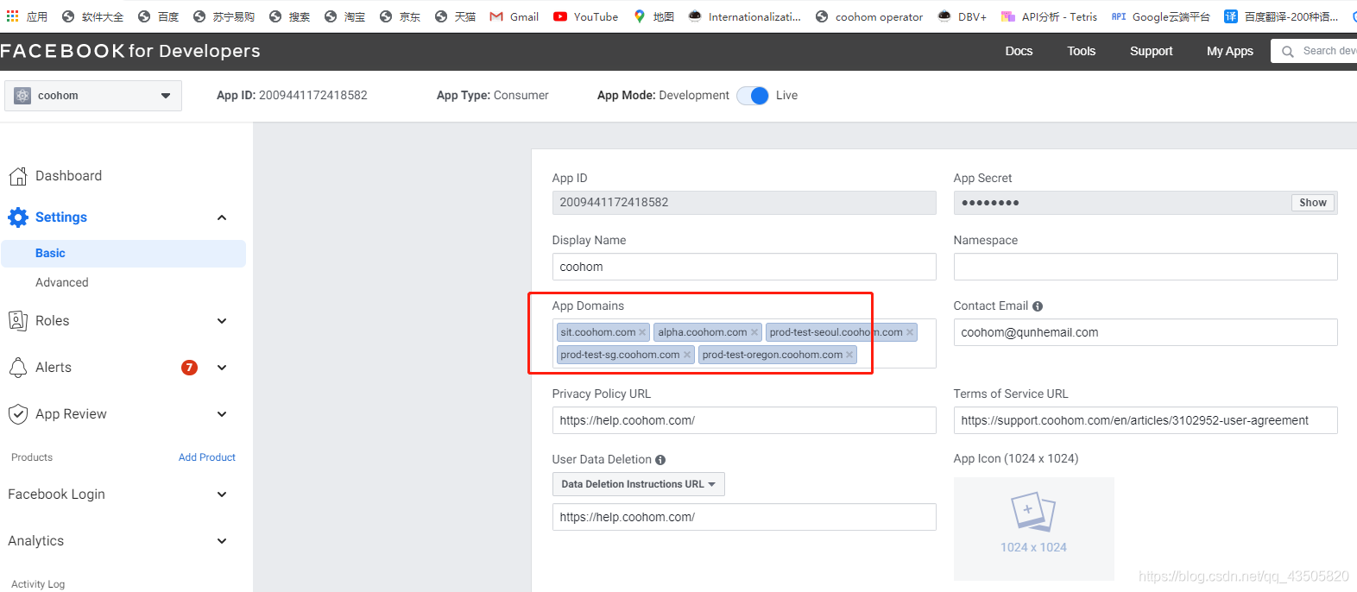
Task: Click the red Alerts badge showing 7
Action: pos(189,368)
